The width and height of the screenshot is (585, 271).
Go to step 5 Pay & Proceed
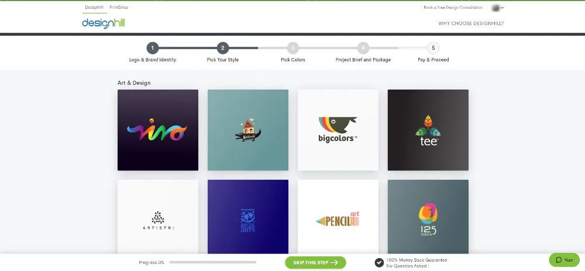[x=433, y=48]
